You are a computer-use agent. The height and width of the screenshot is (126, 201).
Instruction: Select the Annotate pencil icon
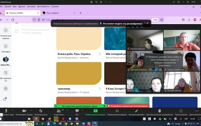[x=137, y=111]
